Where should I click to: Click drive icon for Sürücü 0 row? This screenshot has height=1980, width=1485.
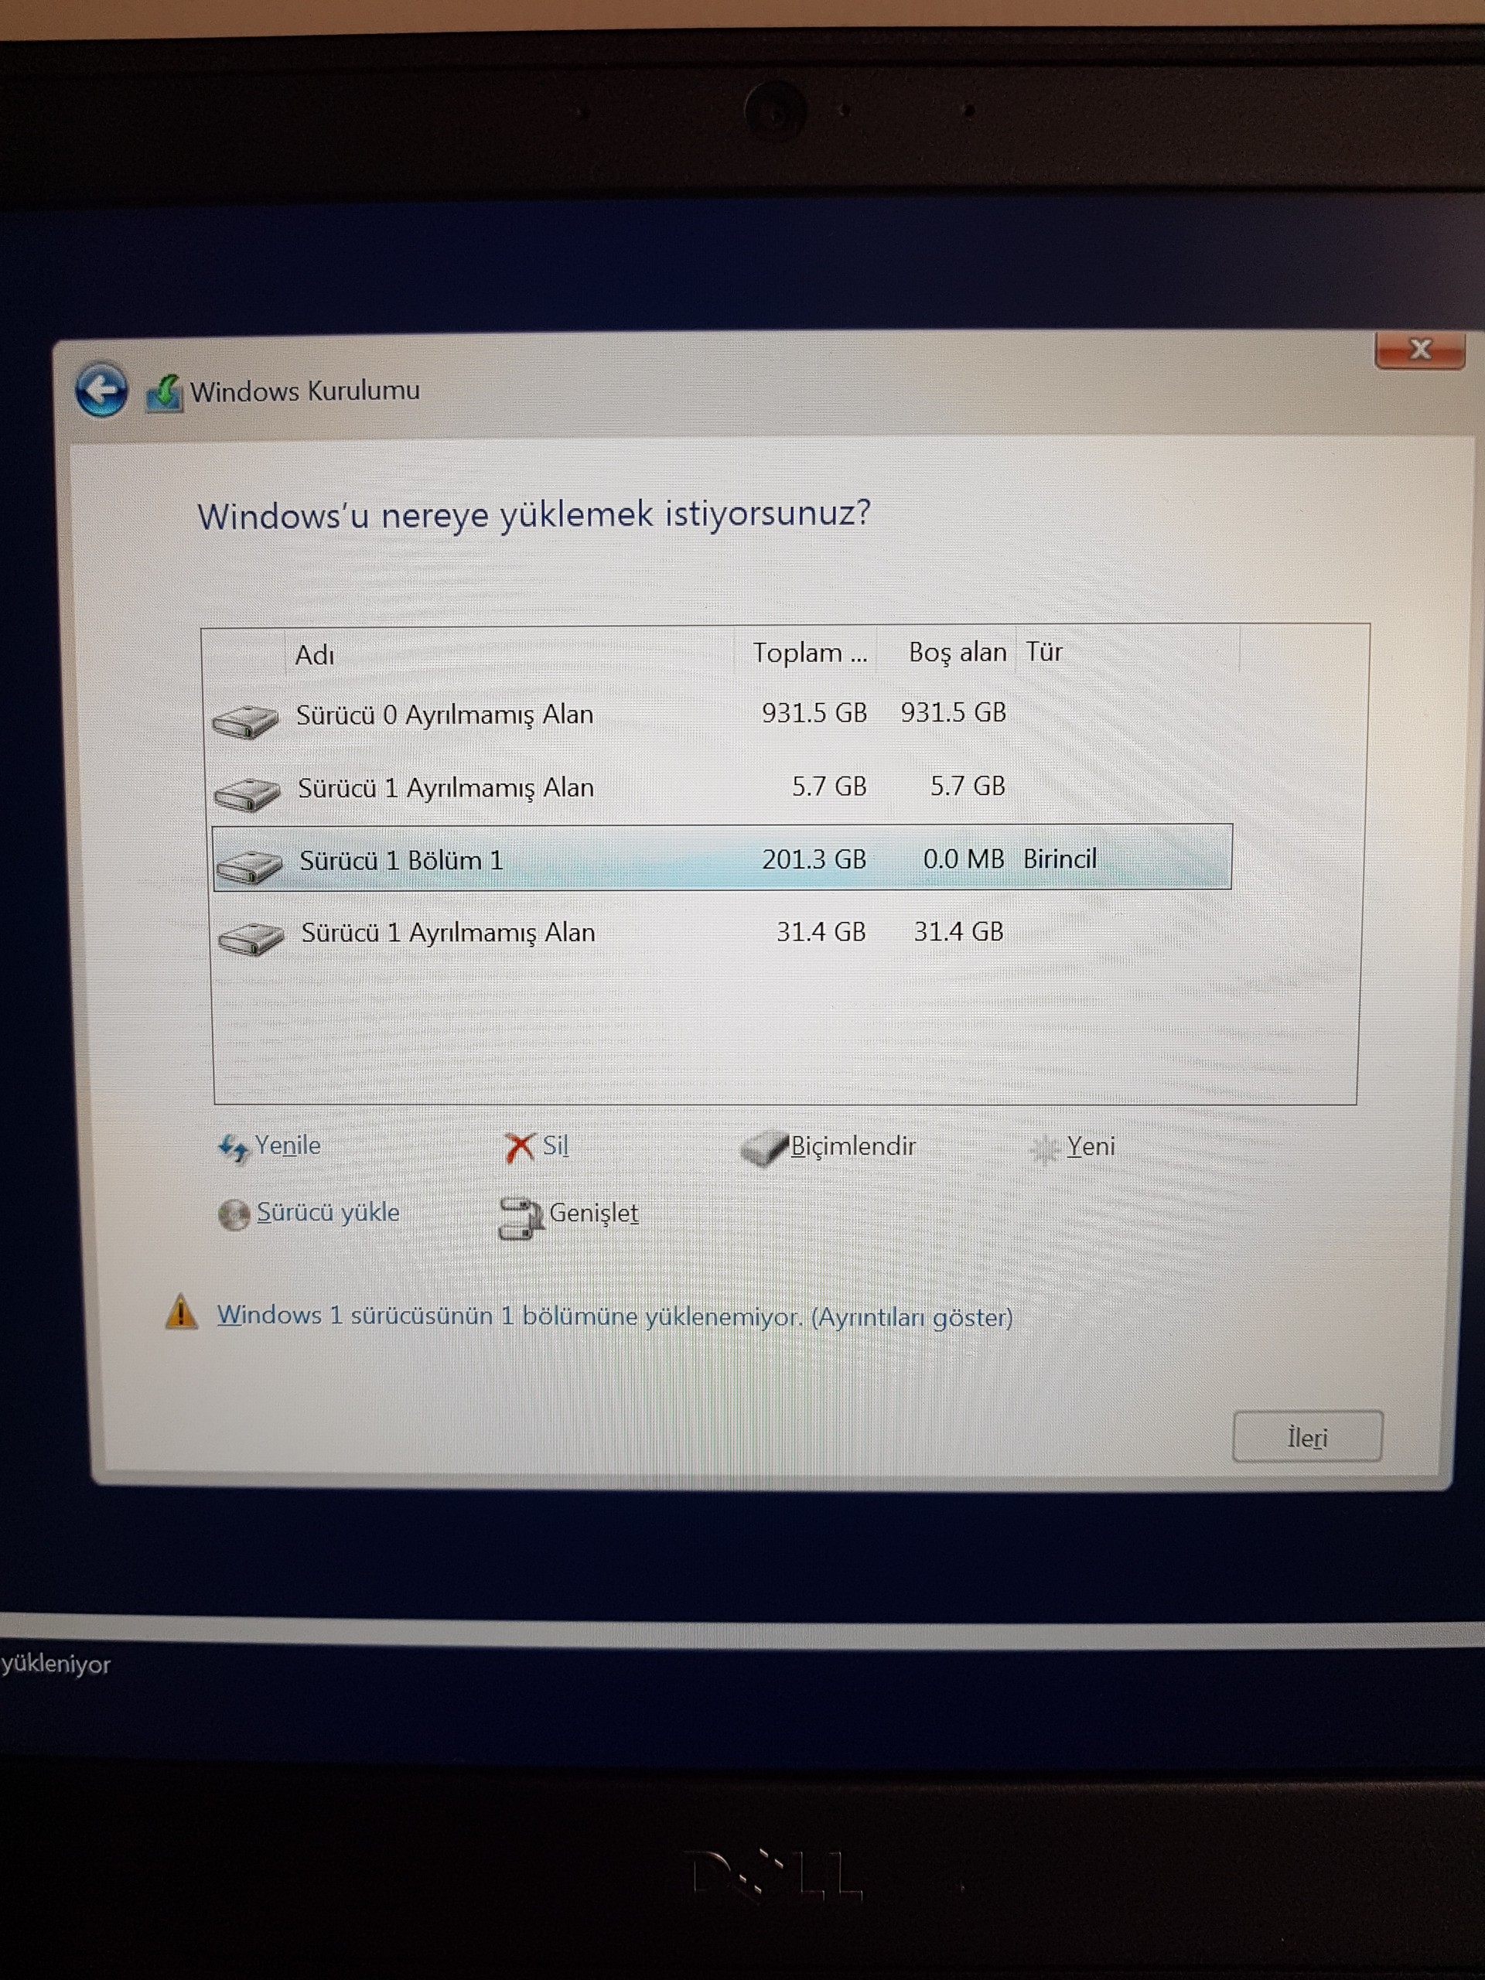tap(246, 721)
